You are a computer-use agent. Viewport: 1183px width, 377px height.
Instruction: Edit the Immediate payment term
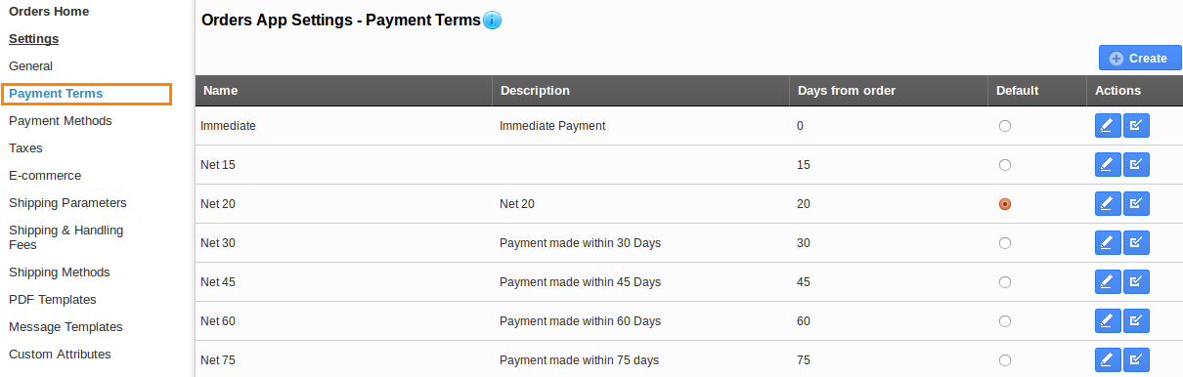[1108, 126]
